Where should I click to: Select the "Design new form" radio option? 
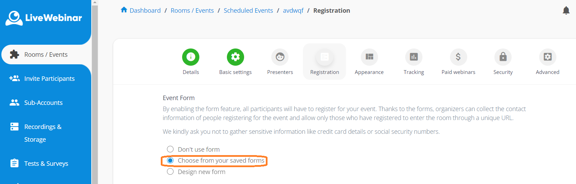(170, 172)
